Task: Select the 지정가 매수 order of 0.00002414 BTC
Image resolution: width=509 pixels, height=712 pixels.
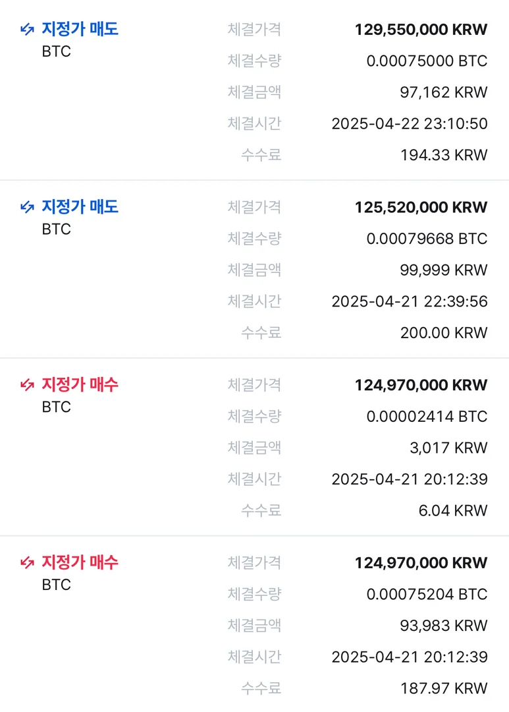Action: tap(80, 385)
